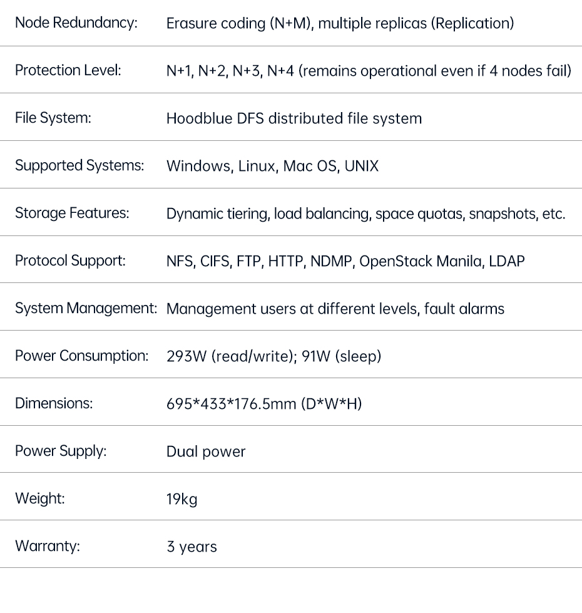Click the 695*433*176.5mm dimensions value
The width and height of the screenshot is (582, 613).
(263, 404)
